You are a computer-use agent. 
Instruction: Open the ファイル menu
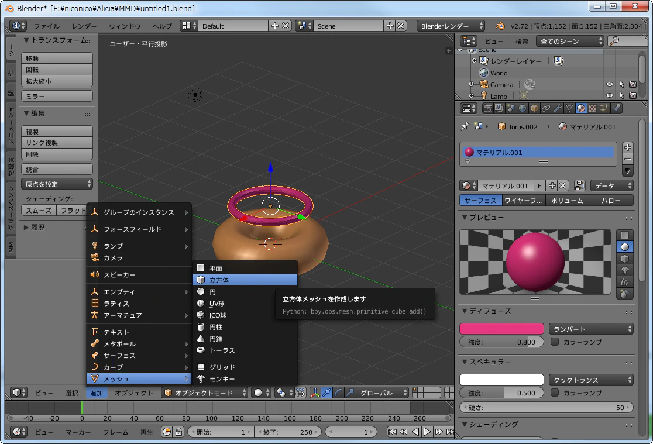(47, 26)
